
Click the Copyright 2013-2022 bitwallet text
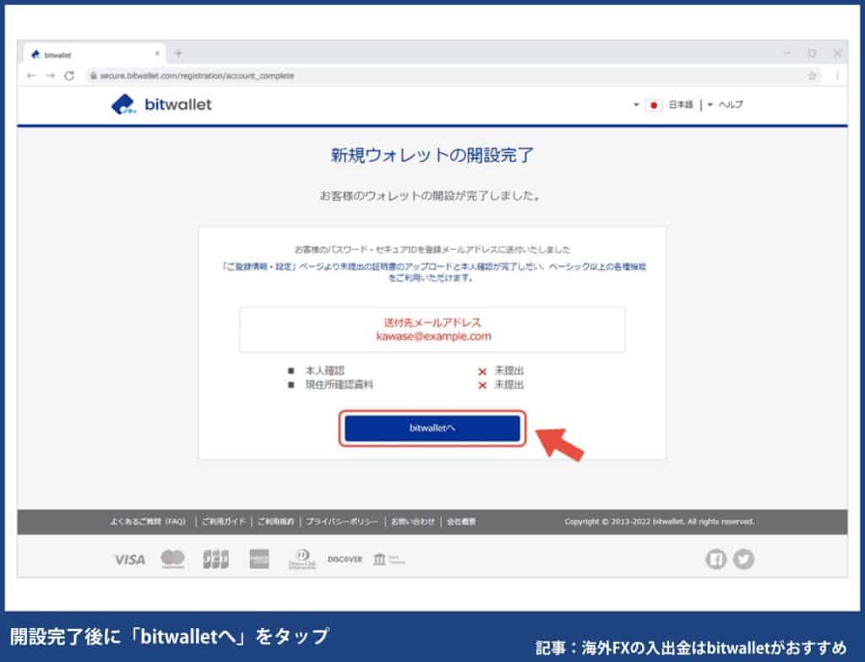659,521
